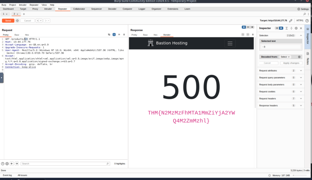Open Inspector settings gear
Viewport: 312px width, 180px height.
click(296, 28)
